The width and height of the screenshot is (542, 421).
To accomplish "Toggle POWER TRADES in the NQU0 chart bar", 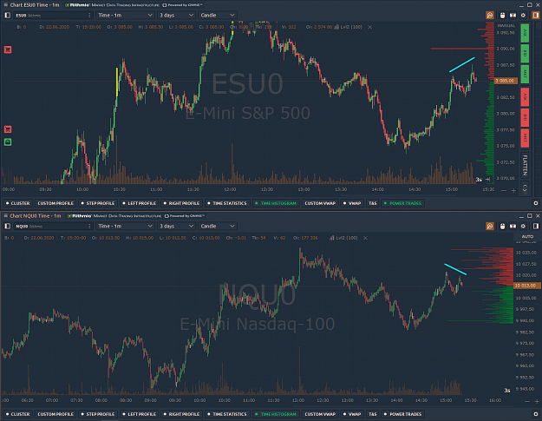I will pyautogui.click(x=402, y=414).
